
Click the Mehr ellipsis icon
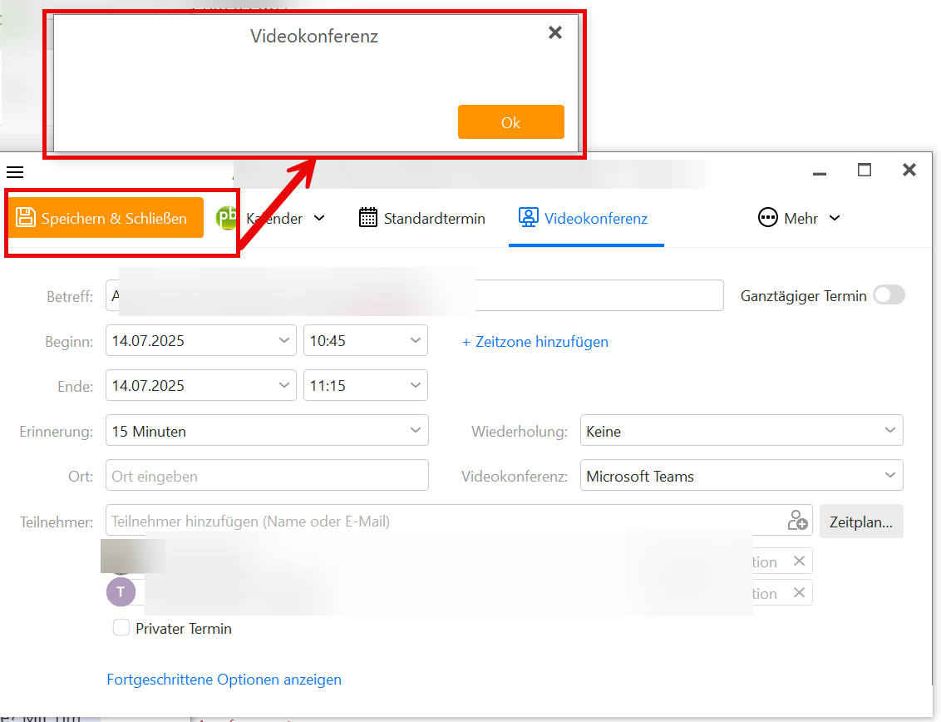(x=767, y=217)
